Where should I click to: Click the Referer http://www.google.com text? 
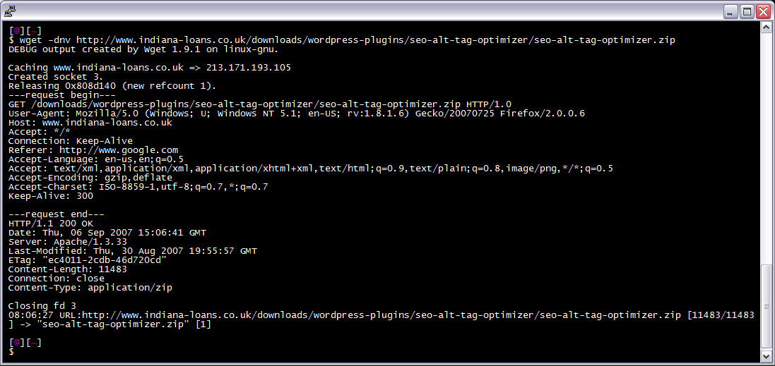(x=93, y=150)
